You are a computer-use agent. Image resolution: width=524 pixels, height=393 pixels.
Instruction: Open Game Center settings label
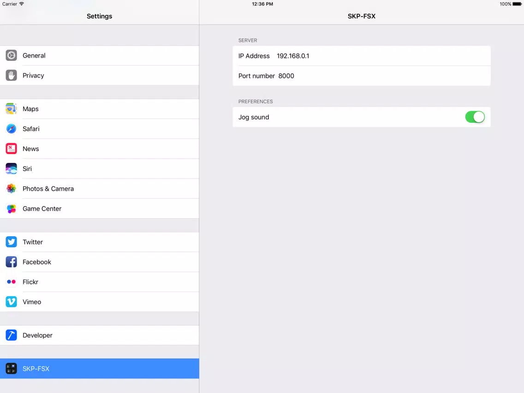pos(42,208)
